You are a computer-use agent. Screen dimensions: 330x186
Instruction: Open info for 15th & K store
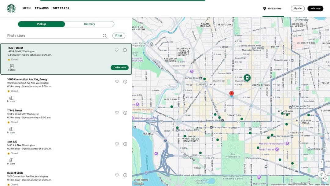coord(125,144)
